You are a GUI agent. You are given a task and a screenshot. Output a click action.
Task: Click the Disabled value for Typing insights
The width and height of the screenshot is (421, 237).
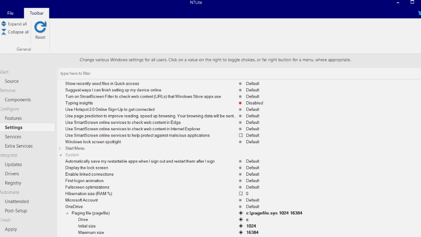[255, 103]
